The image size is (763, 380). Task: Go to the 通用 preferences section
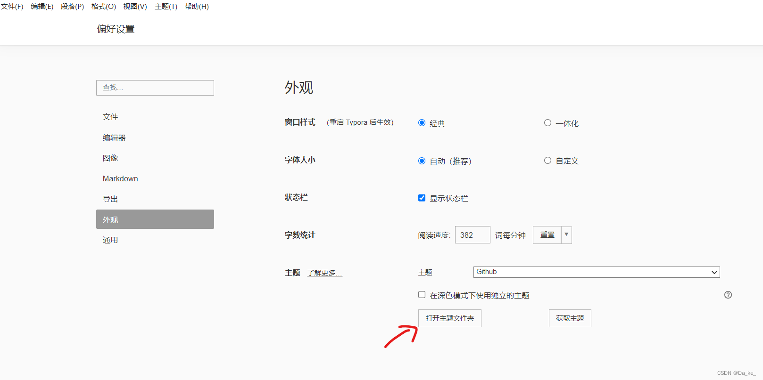point(155,240)
